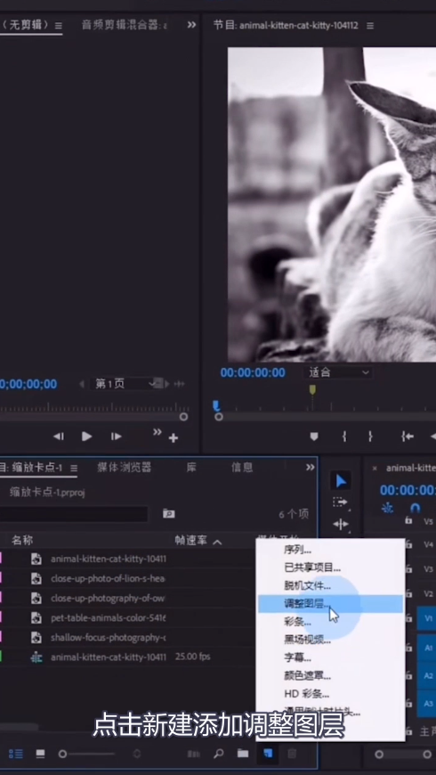
Task: Select close-up-photo-of-lion-s-head item
Action: (108, 578)
